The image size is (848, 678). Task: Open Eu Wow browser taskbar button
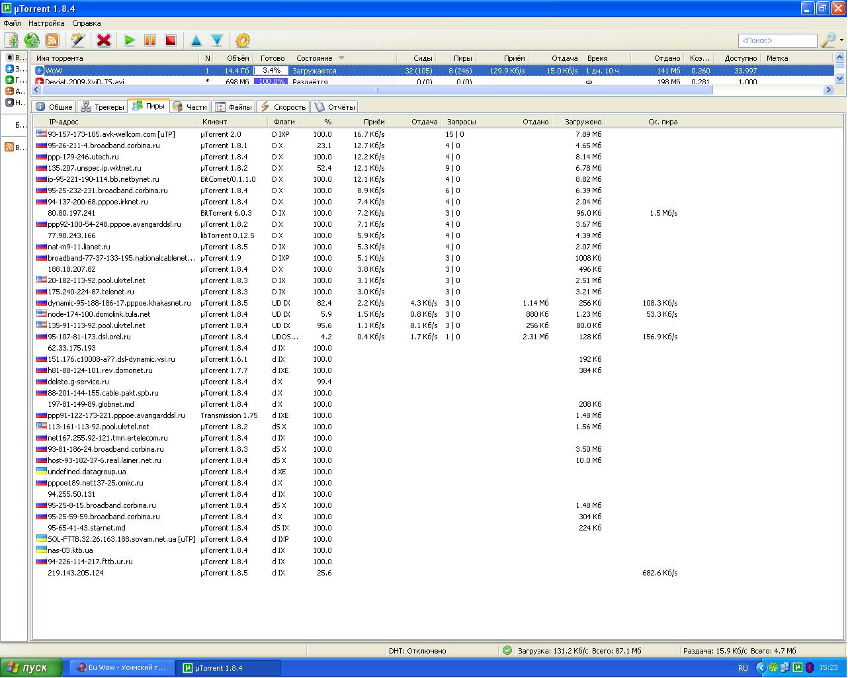pyautogui.click(x=122, y=668)
